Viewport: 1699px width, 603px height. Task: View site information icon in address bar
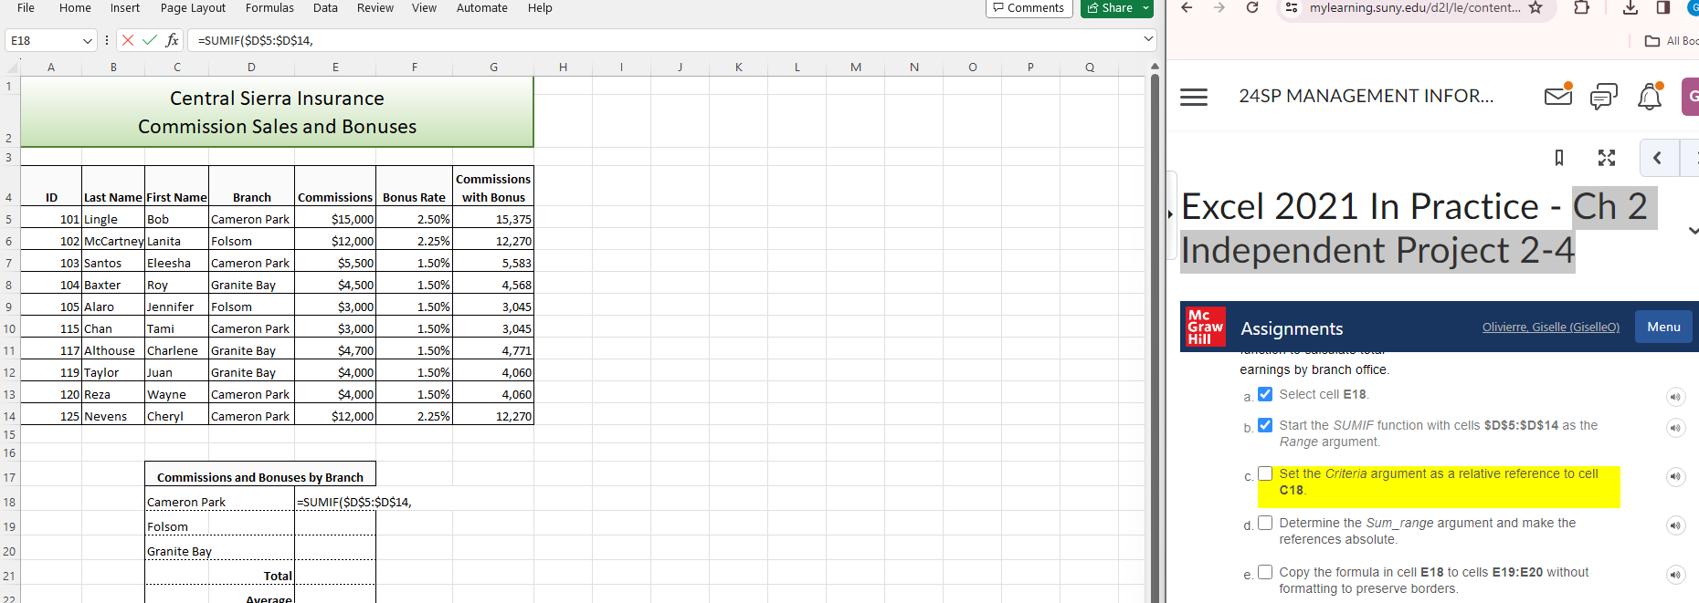[x=1291, y=7]
